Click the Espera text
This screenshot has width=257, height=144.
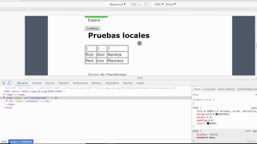point(94,20)
